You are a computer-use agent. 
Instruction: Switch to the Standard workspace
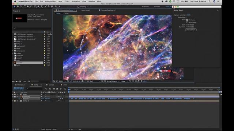click(x=157, y=7)
